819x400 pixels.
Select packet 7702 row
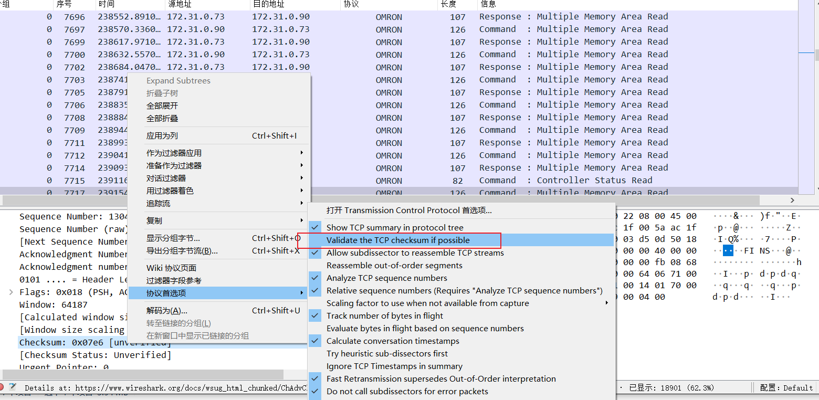click(x=399, y=67)
